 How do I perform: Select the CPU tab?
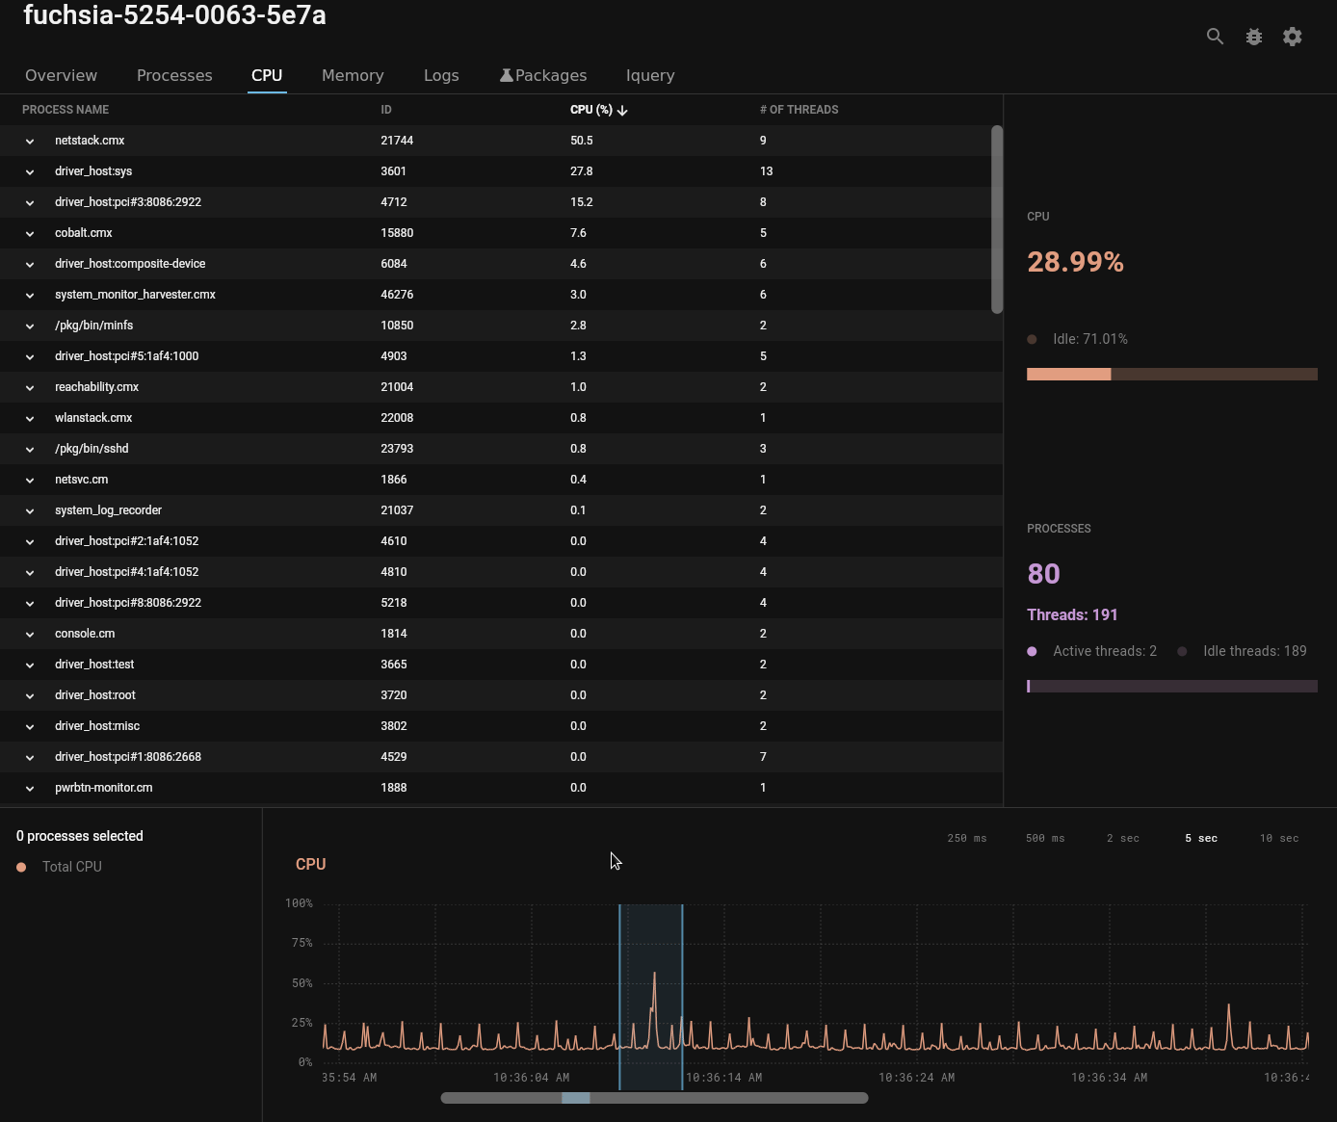click(267, 75)
